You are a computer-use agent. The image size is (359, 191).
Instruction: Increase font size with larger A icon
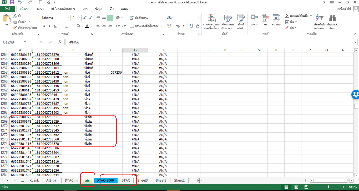[85, 18]
